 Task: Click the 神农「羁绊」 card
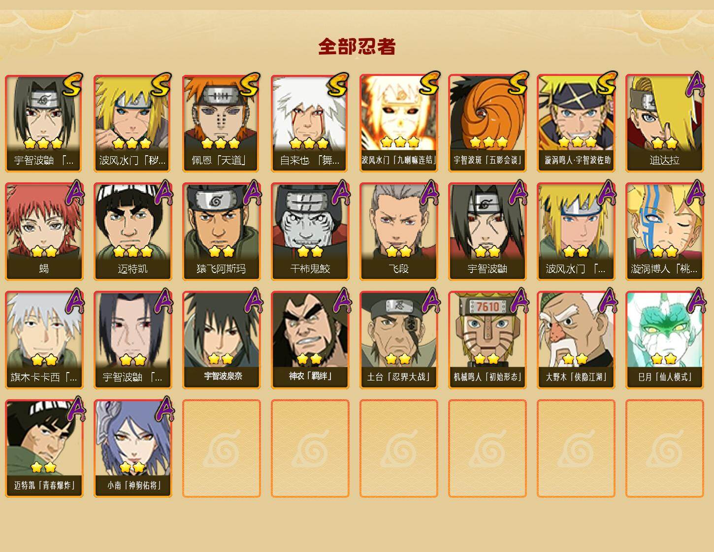pyautogui.click(x=310, y=340)
